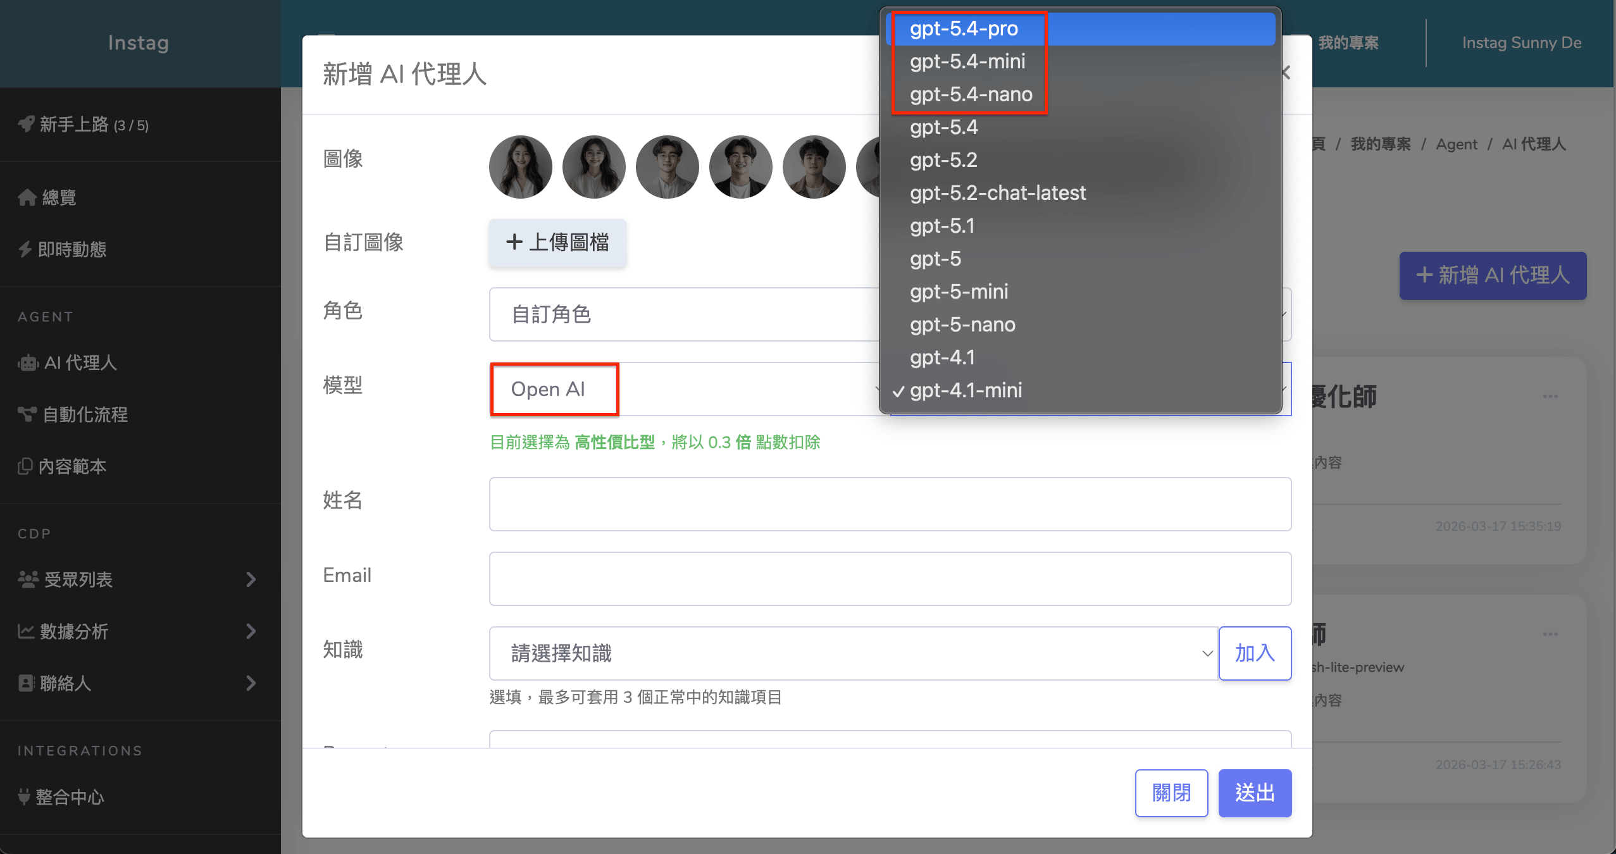
Task: Expand the 受眾列表 submenu chevron
Action: point(251,579)
